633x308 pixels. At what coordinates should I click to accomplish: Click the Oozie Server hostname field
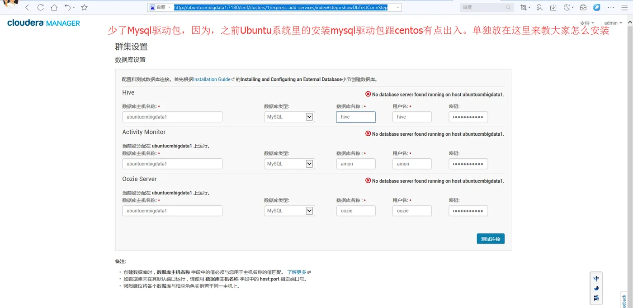pyautogui.click(x=172, y=211)
